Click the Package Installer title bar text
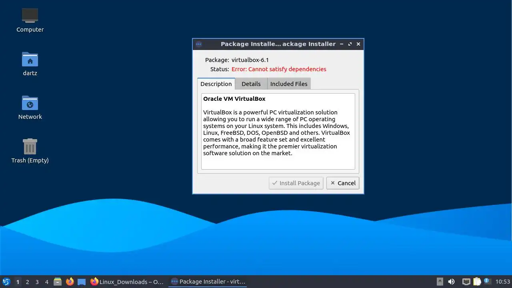512x288 pixels. point(278,44)
